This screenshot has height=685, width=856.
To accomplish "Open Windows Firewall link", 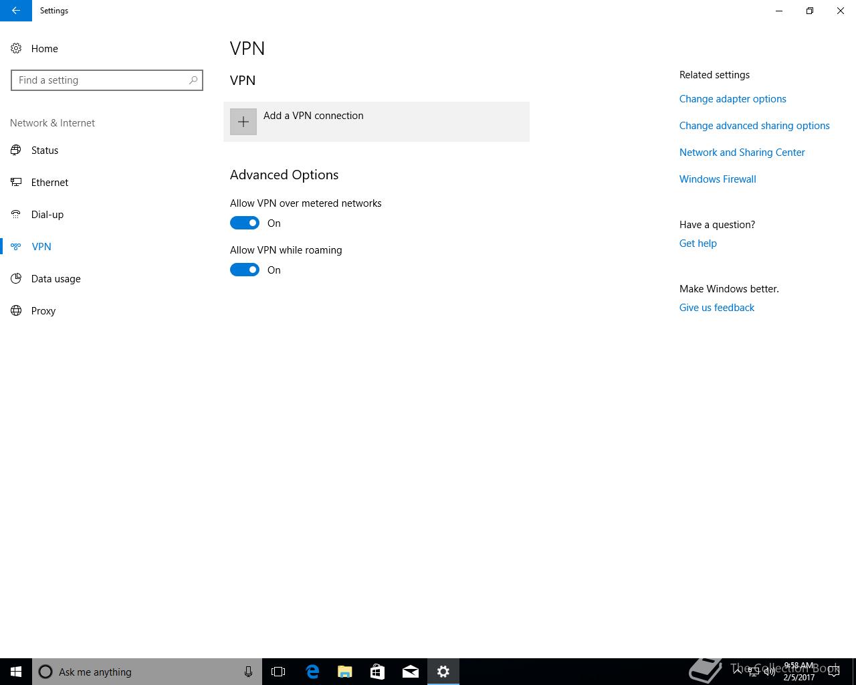I will [x=718, y=179].
